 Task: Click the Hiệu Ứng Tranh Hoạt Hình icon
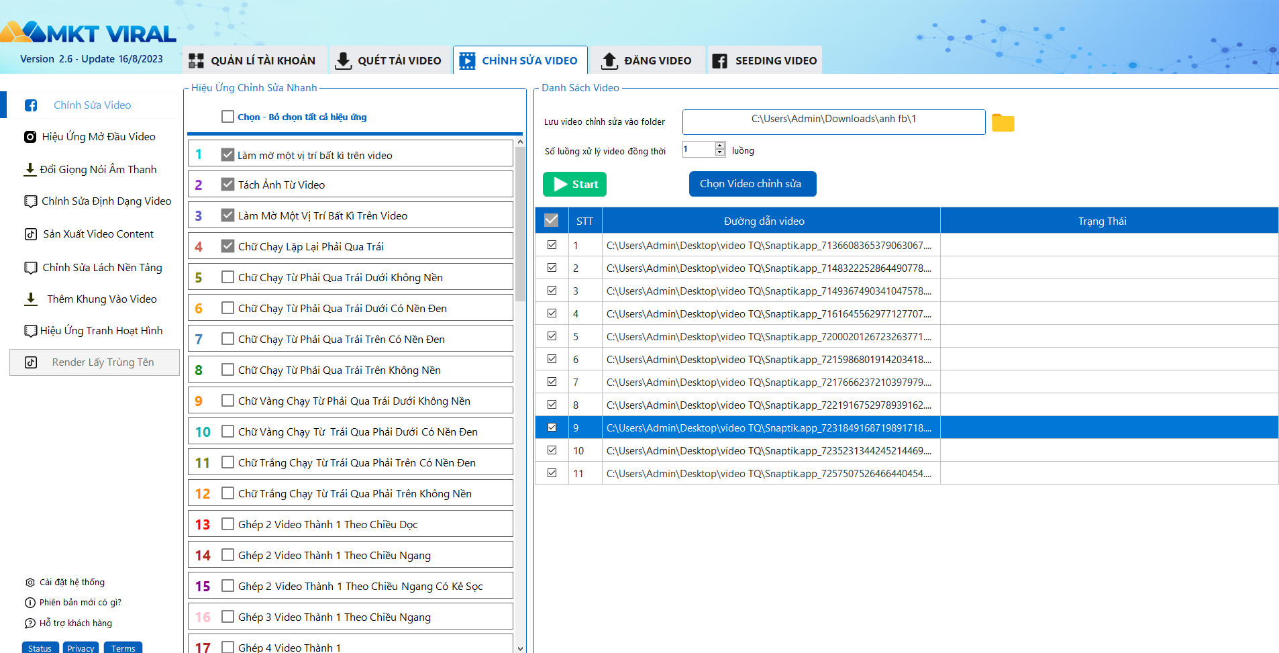pyautogui.click(x=31, y=331)
